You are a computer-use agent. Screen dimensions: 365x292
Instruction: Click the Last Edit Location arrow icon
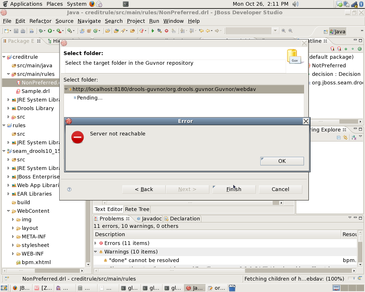pyautogui.click(x=201, y=31)
